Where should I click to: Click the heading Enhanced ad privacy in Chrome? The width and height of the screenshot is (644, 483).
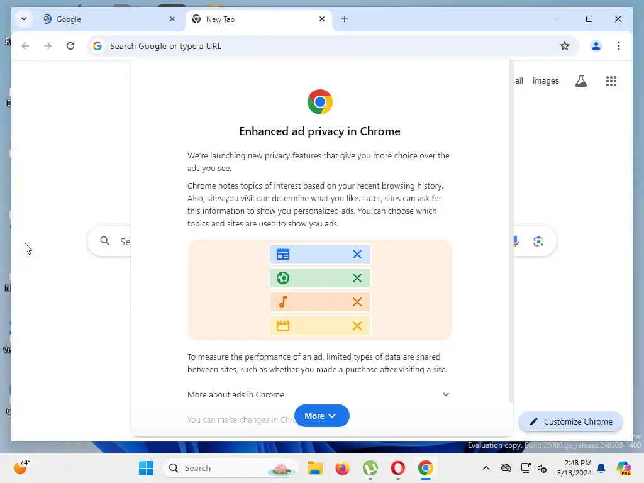point(319,131)
